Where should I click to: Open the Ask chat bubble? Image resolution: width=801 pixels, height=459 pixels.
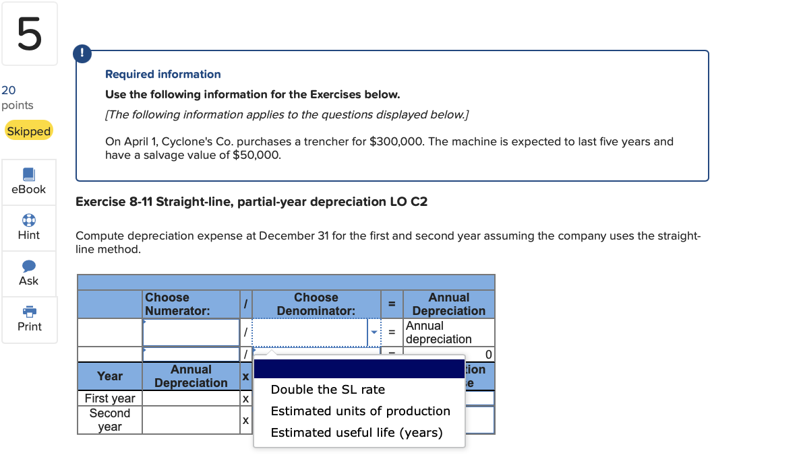[29, 266]
